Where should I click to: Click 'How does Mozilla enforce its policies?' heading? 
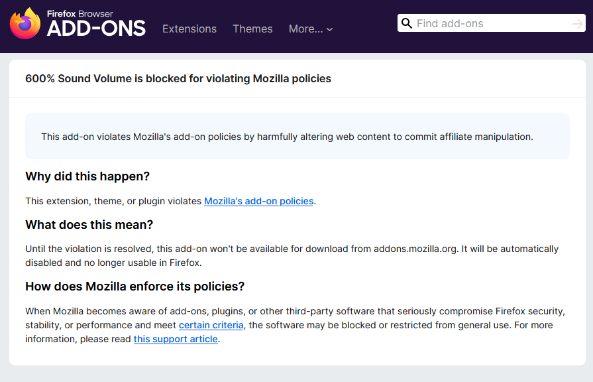pos(135,286)
